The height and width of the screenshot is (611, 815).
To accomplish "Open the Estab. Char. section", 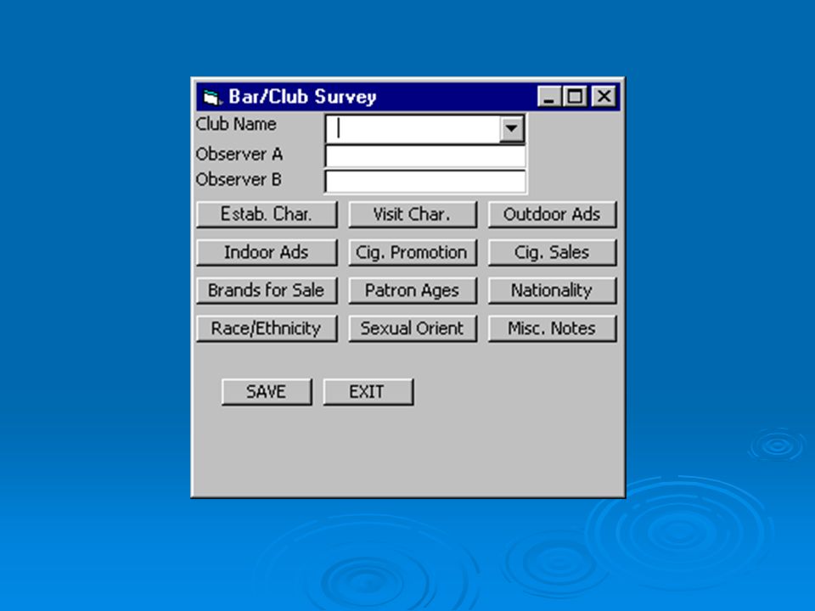I will 267,215.
